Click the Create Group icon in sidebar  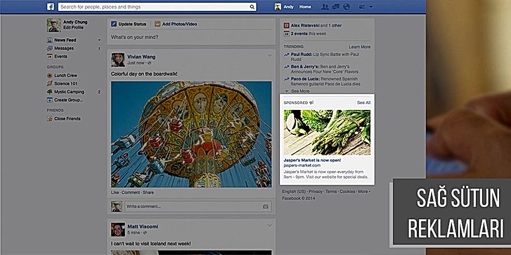coord(50,100)
